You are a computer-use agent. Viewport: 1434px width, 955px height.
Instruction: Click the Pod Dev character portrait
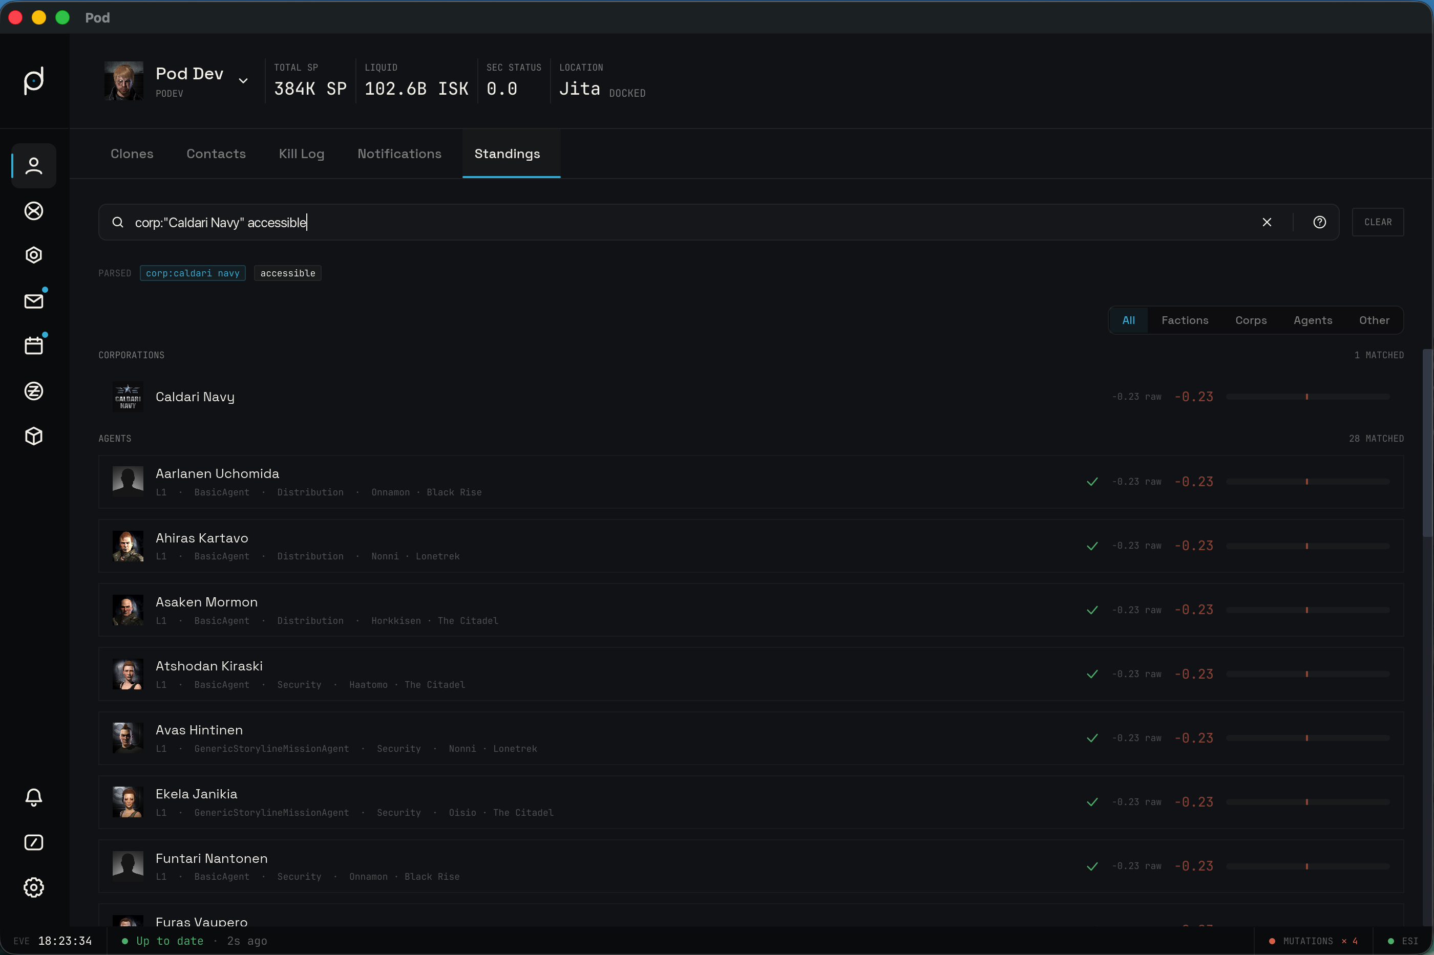pos(124,80)
